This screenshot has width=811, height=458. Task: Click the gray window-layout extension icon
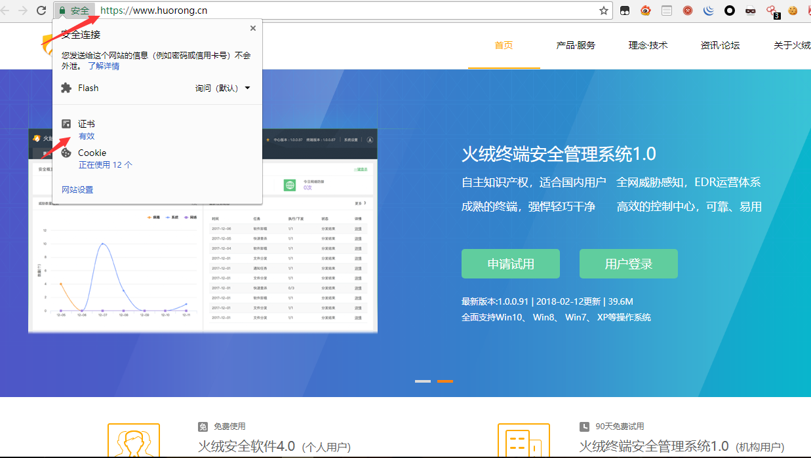tap(666, 10)
